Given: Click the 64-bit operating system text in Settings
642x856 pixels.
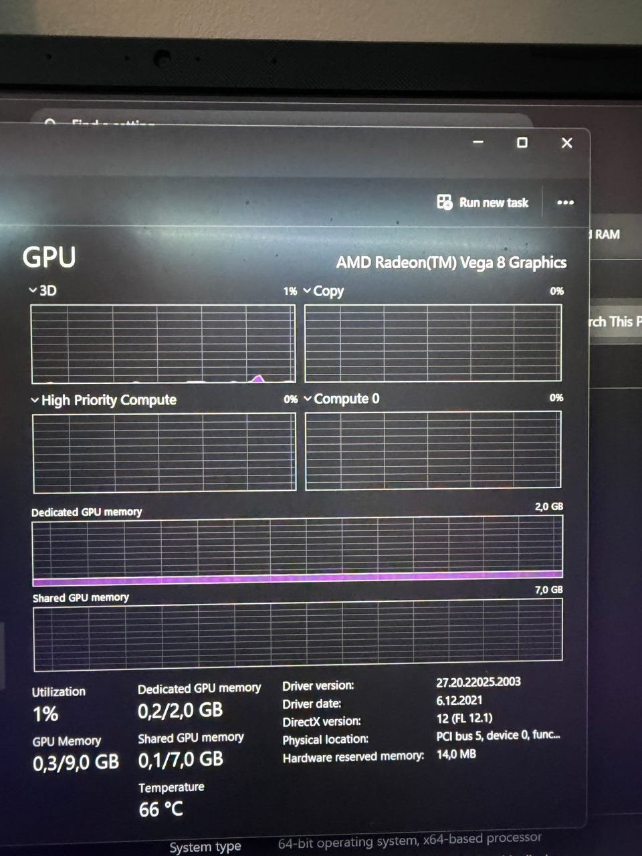Looking at the screenshot, I should point(409,840).
